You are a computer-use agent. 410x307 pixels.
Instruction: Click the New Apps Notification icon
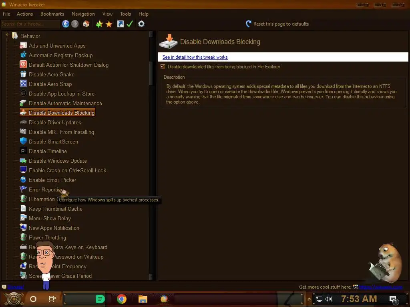(x=23, y=227)
